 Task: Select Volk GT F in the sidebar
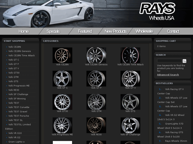[x=14, y=64]
